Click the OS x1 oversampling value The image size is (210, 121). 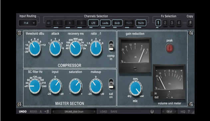[x=169, y=112]
